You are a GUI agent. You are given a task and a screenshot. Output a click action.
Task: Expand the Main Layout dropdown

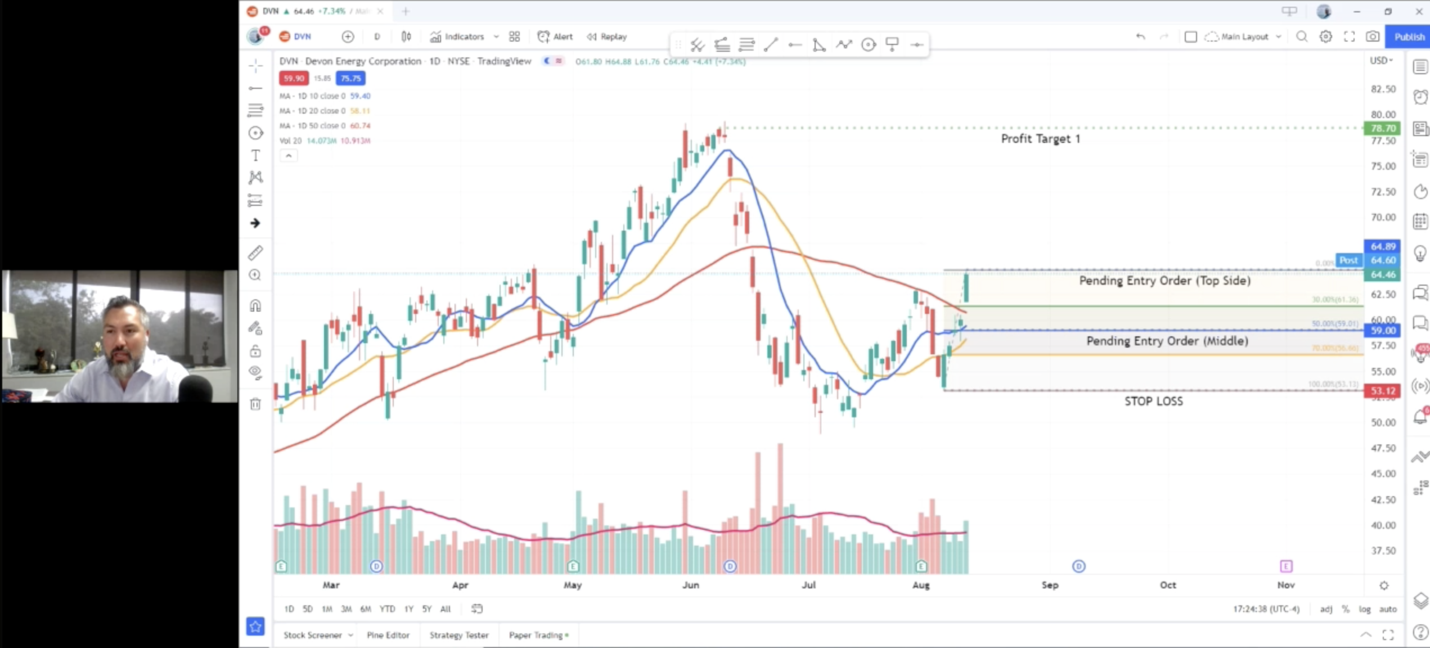(x=1279, y=37)
